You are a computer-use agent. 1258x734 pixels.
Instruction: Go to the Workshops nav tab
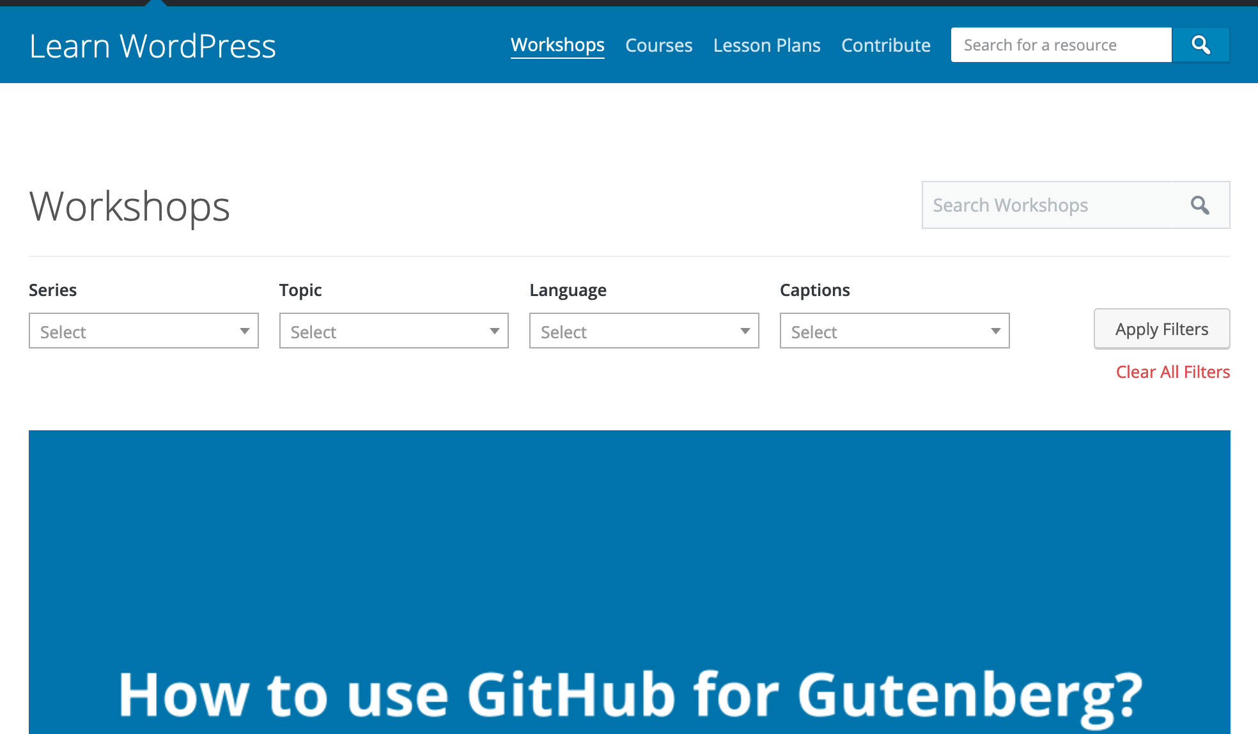pyautogui.click(x=557, y=45)
